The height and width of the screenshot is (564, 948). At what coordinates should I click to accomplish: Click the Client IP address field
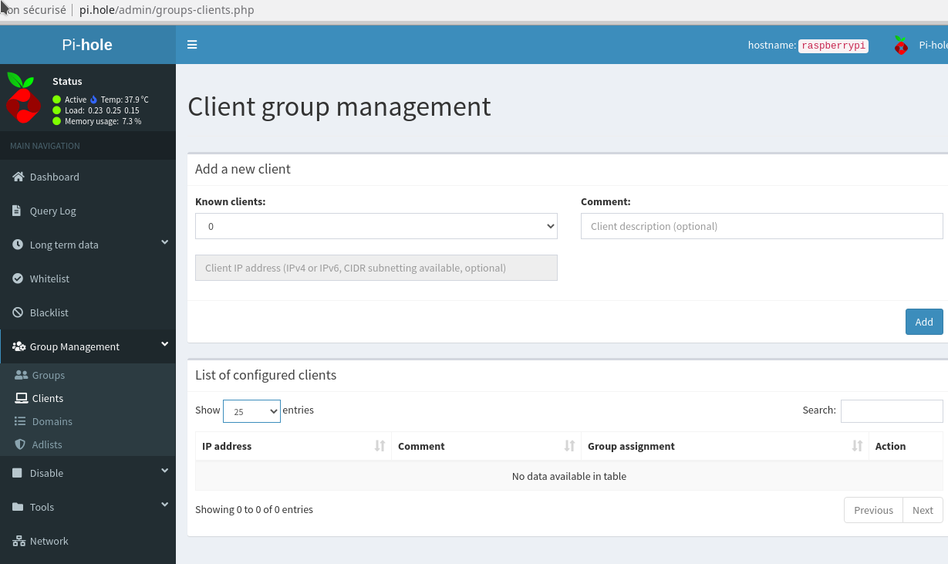pyautogui.click(x=376, y=268)
